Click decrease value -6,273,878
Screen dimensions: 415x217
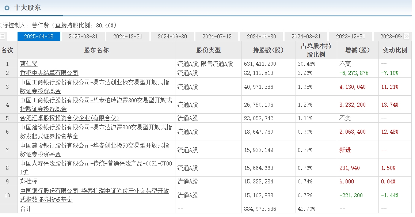point(354,73)
